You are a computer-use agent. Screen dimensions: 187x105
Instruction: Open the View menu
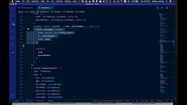(43, 1)
